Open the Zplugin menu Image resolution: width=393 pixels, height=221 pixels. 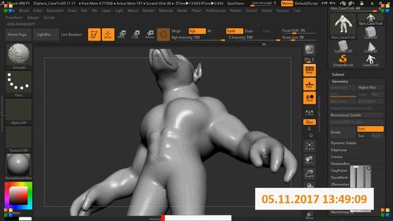[33, 18]
